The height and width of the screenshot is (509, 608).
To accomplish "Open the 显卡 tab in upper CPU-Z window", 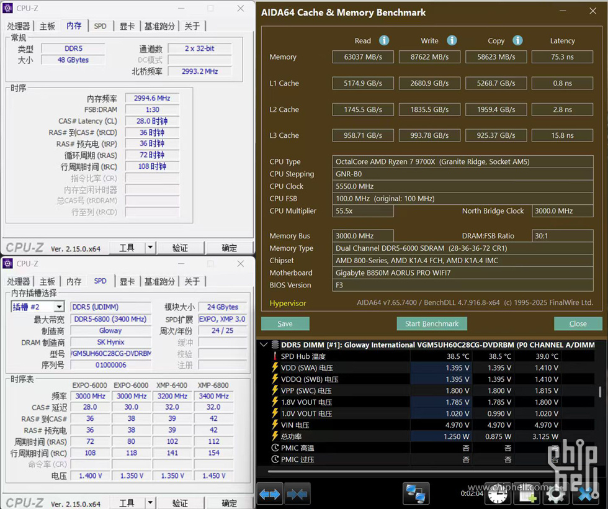I will (127, 26).
